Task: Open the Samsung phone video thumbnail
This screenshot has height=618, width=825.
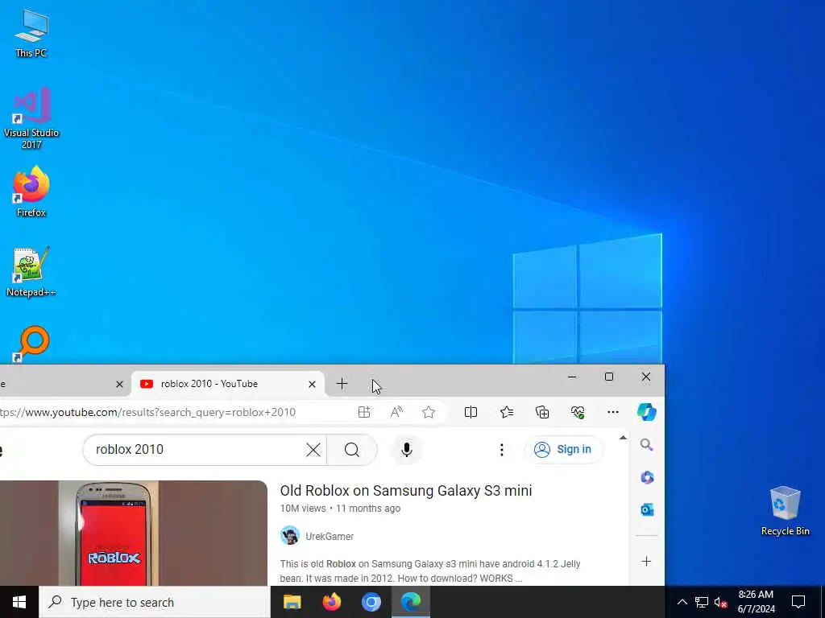Action: click(x=134, y=533)
